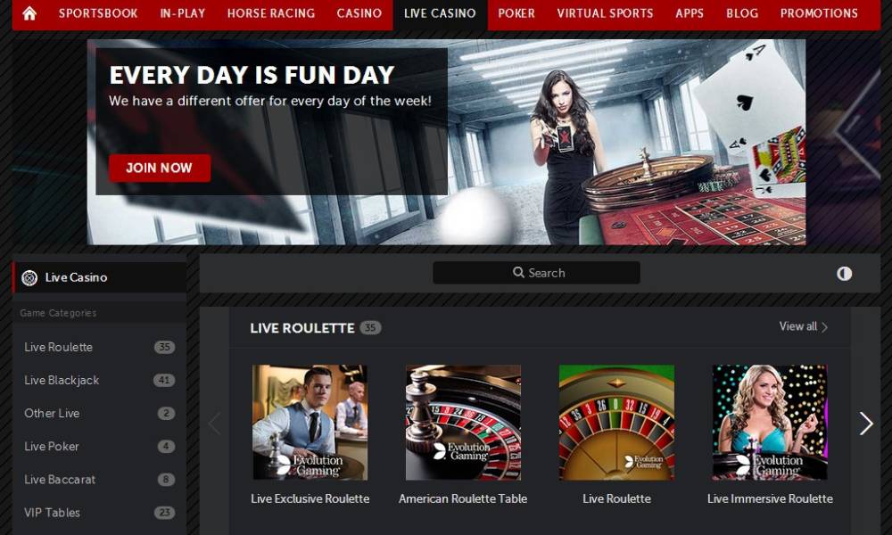Open Live Immersive Roulette game thumbnail

770,423
